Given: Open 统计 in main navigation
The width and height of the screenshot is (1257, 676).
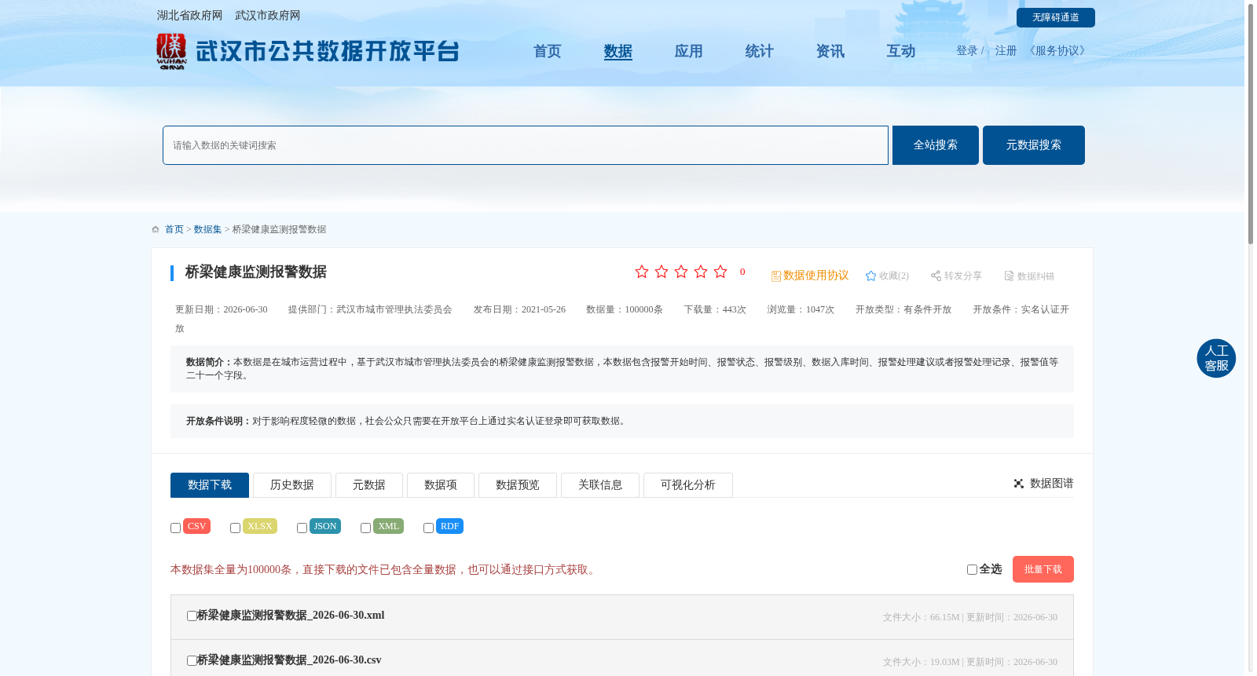Looking at the screenshot, I should (x=760, y=51).
